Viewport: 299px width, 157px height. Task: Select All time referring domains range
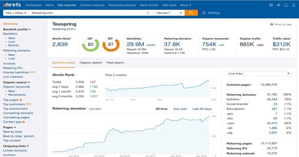click(x=162, y=109)
